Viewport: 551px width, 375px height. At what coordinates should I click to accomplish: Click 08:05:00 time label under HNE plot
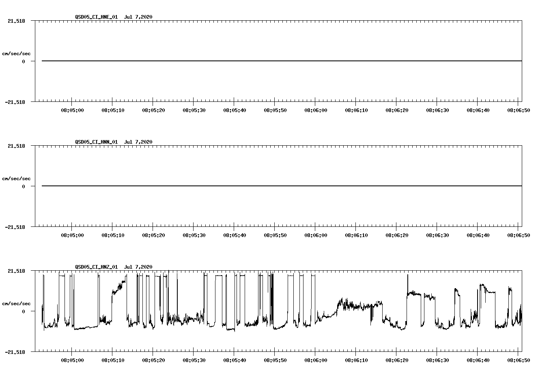tap(72, 110)
